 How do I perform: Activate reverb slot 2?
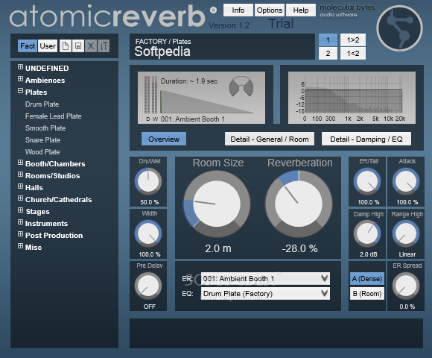coord(328,53)
